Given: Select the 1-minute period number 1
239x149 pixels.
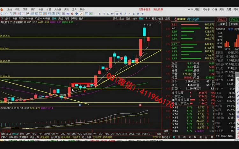Looking at the screenshot, I should 95,14.
